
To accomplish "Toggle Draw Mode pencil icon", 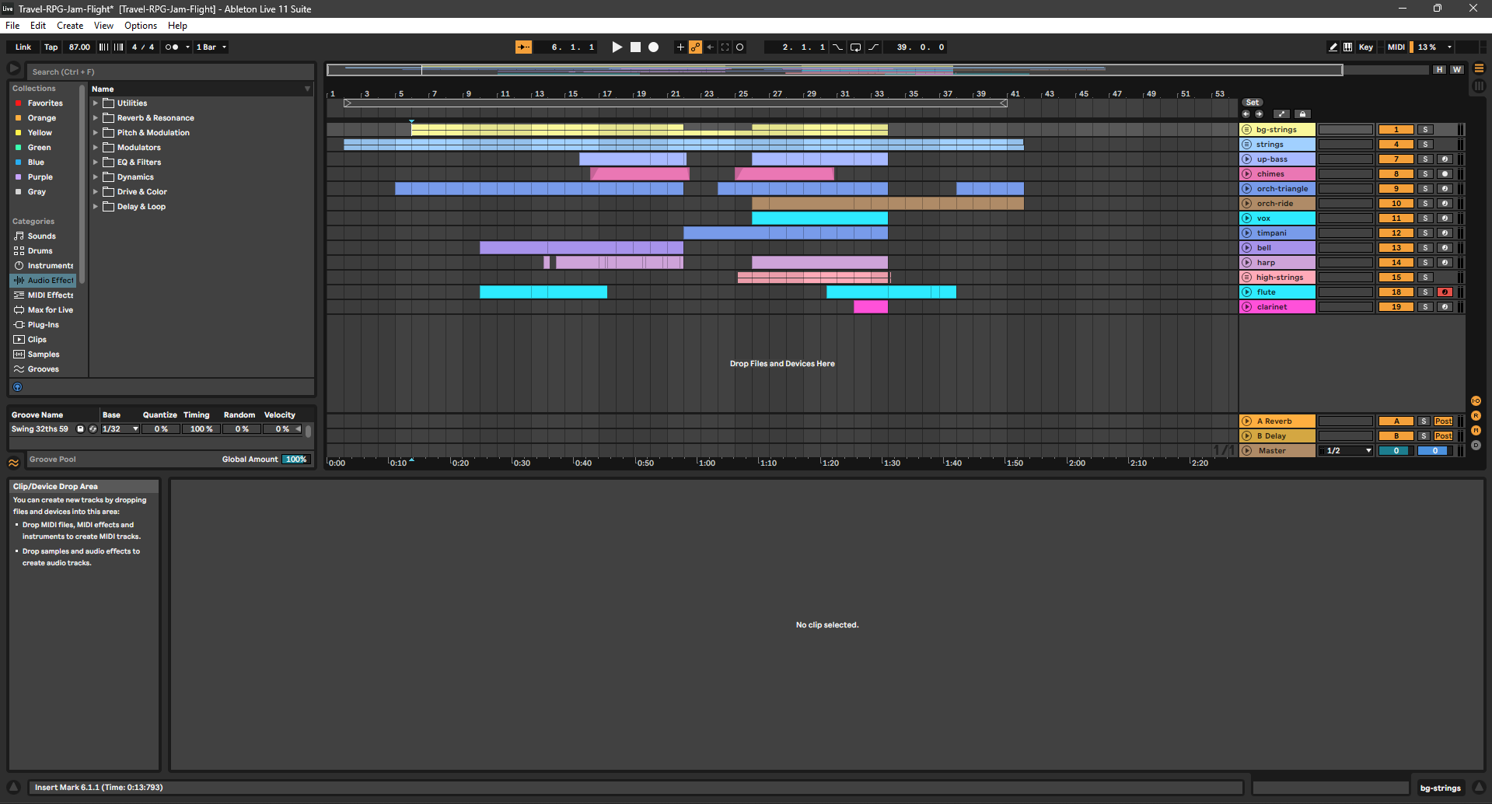I will click(1333, 47).
